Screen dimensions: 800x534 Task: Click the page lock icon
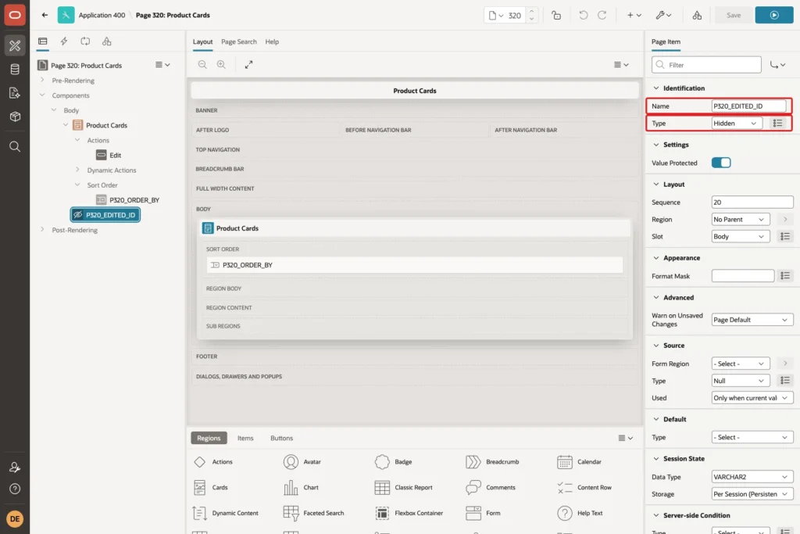[x=556, y=16]
